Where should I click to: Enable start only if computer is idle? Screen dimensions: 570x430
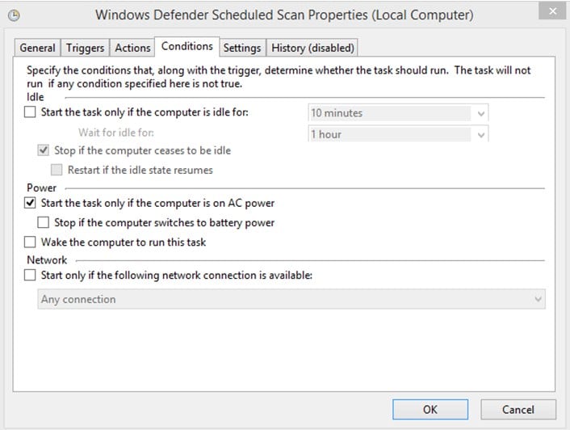click(30, 112)
